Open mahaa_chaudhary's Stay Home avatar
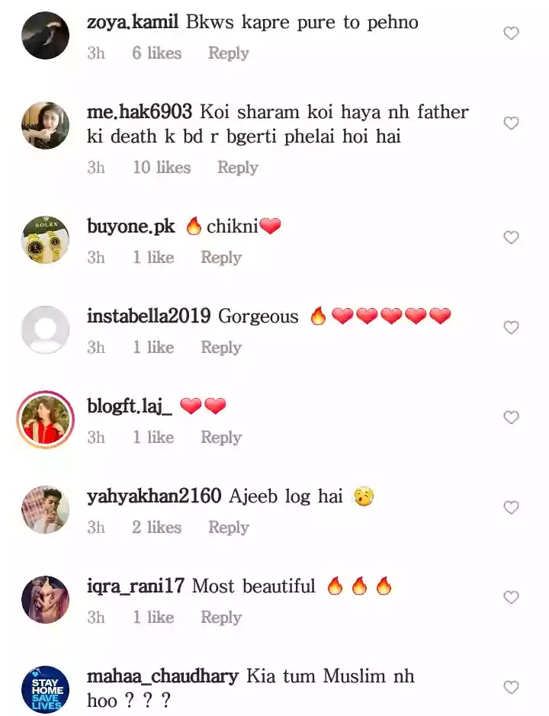This screenshot has height=716, width=549. click(x=45, y=689)
